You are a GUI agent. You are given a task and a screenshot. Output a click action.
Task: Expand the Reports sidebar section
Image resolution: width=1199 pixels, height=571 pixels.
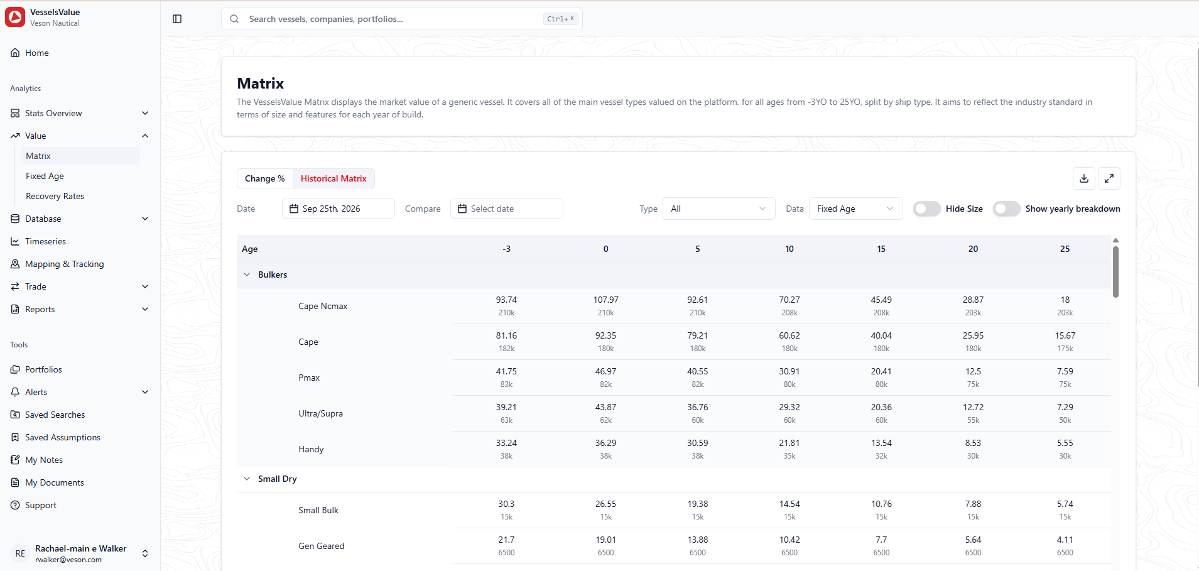[79, 309]
